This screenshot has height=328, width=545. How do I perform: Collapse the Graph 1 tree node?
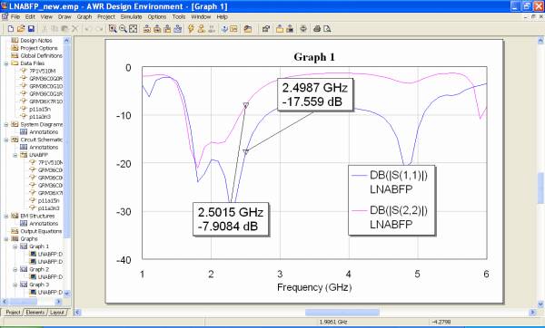15,246
